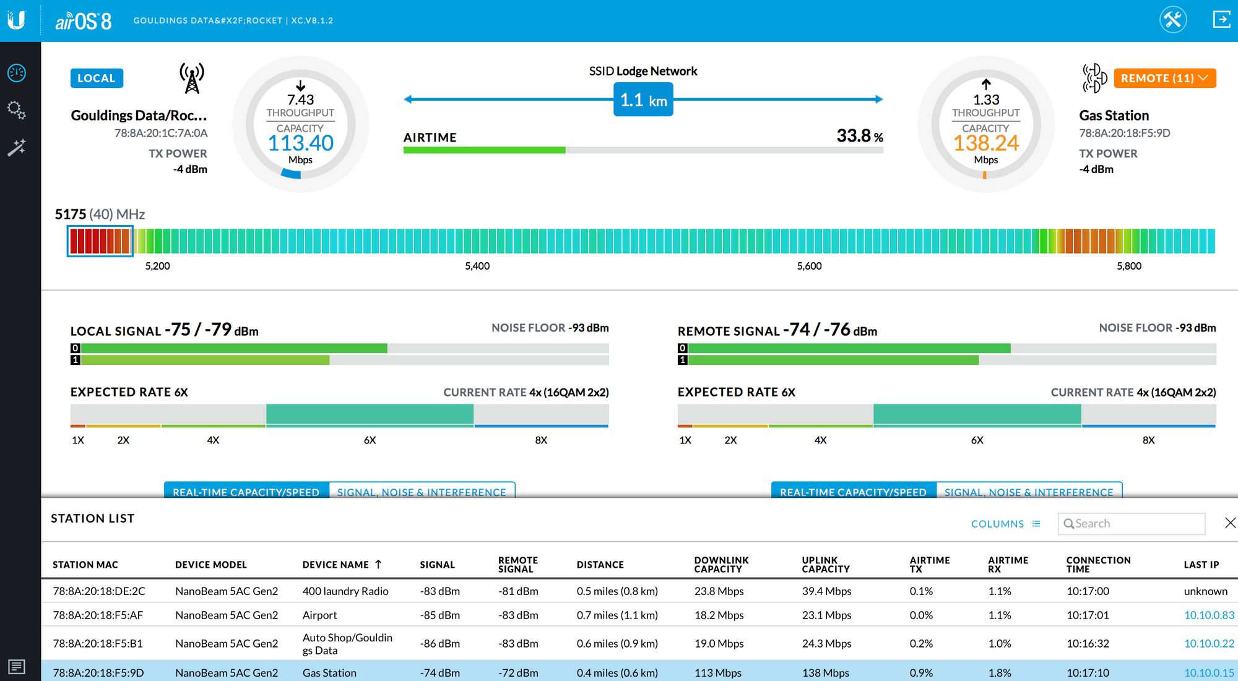Open the REMOTE (11) dropdown
Viewport: 1238px width, 681px height.
tap(1165, 79)
